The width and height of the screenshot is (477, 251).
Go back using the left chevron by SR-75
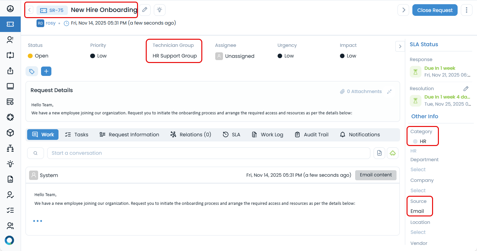click(30, 10)
